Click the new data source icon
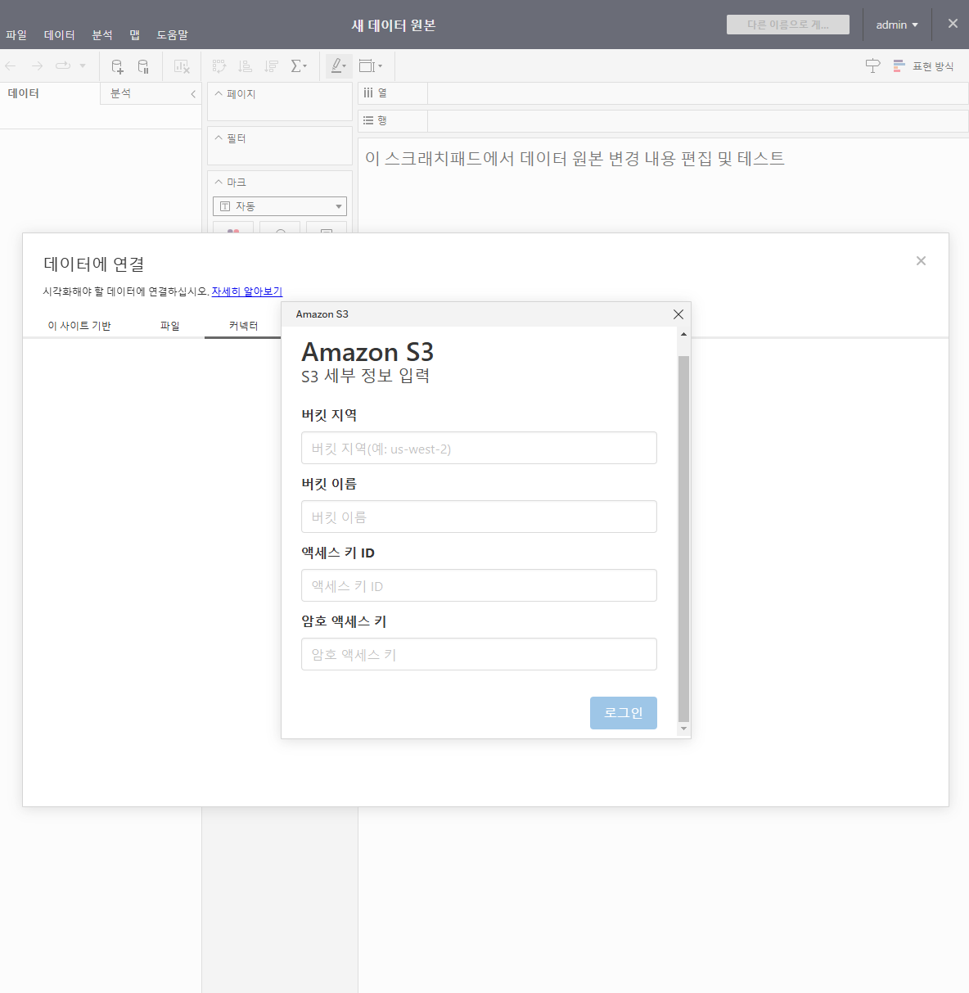This screenshot has height=993, width=969. 117,66
